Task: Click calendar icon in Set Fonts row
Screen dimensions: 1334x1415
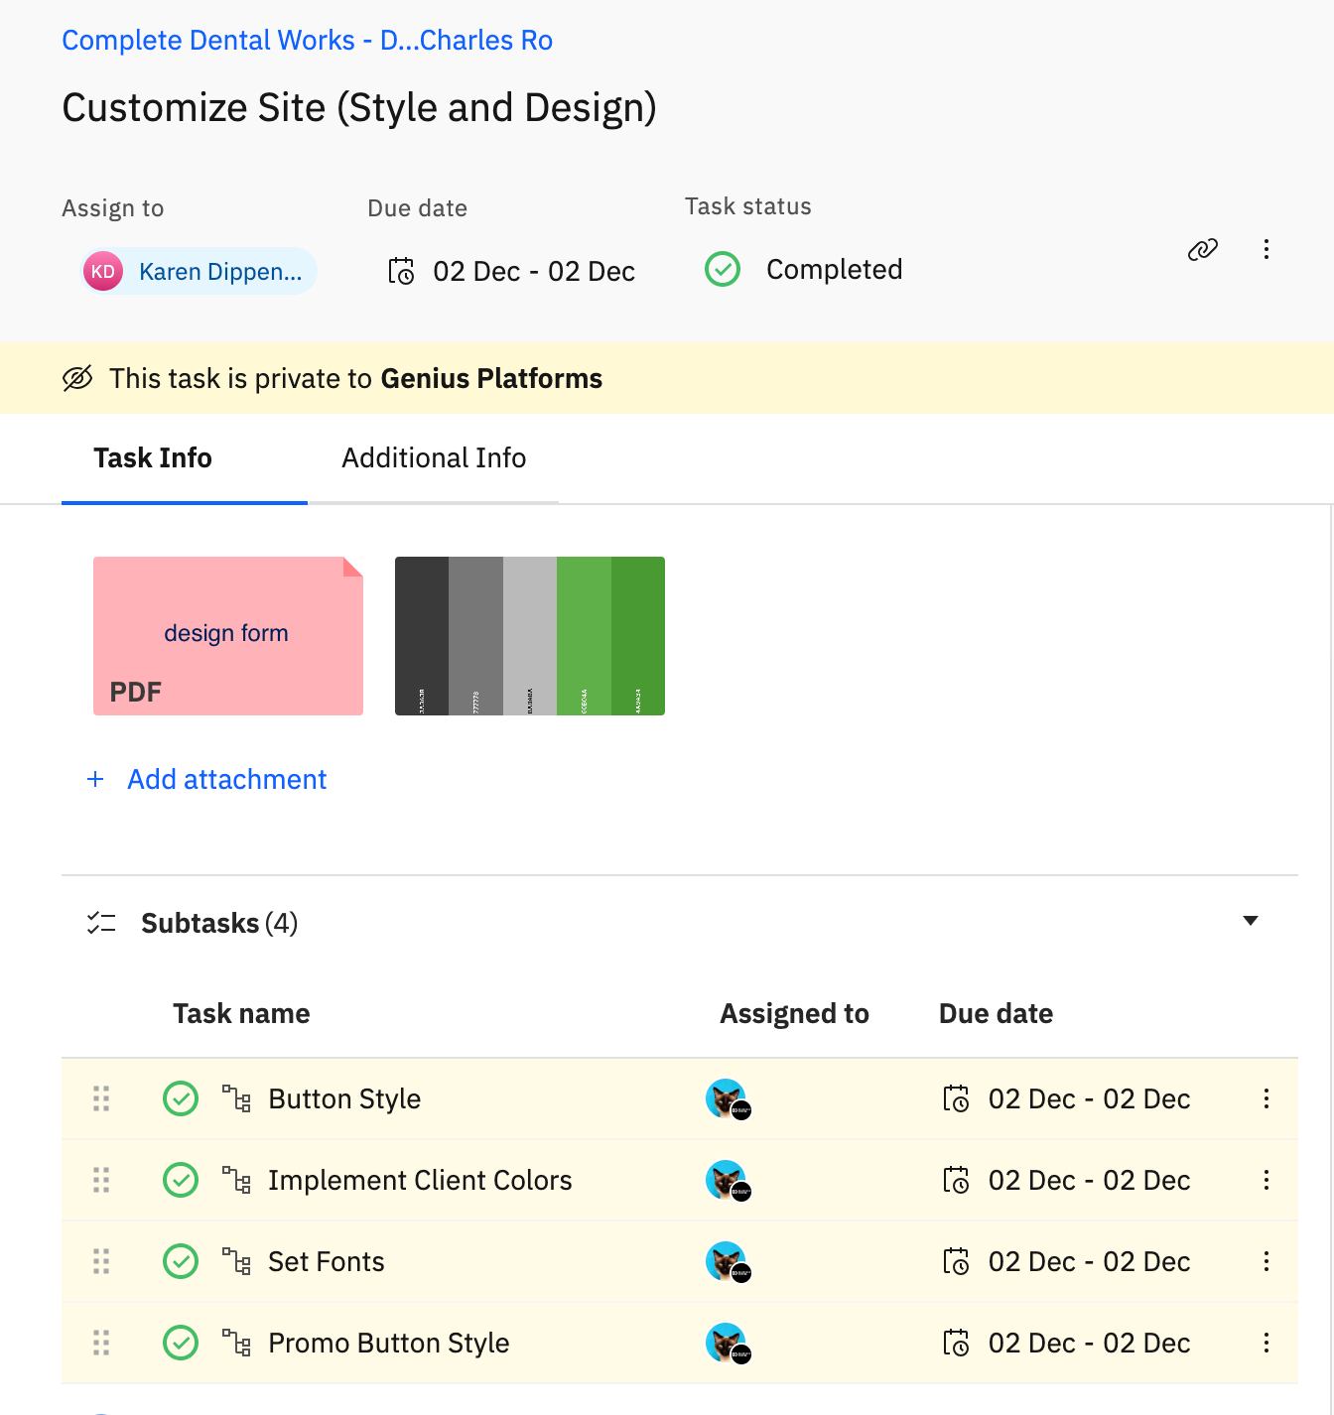Action: coord(956,1261)
